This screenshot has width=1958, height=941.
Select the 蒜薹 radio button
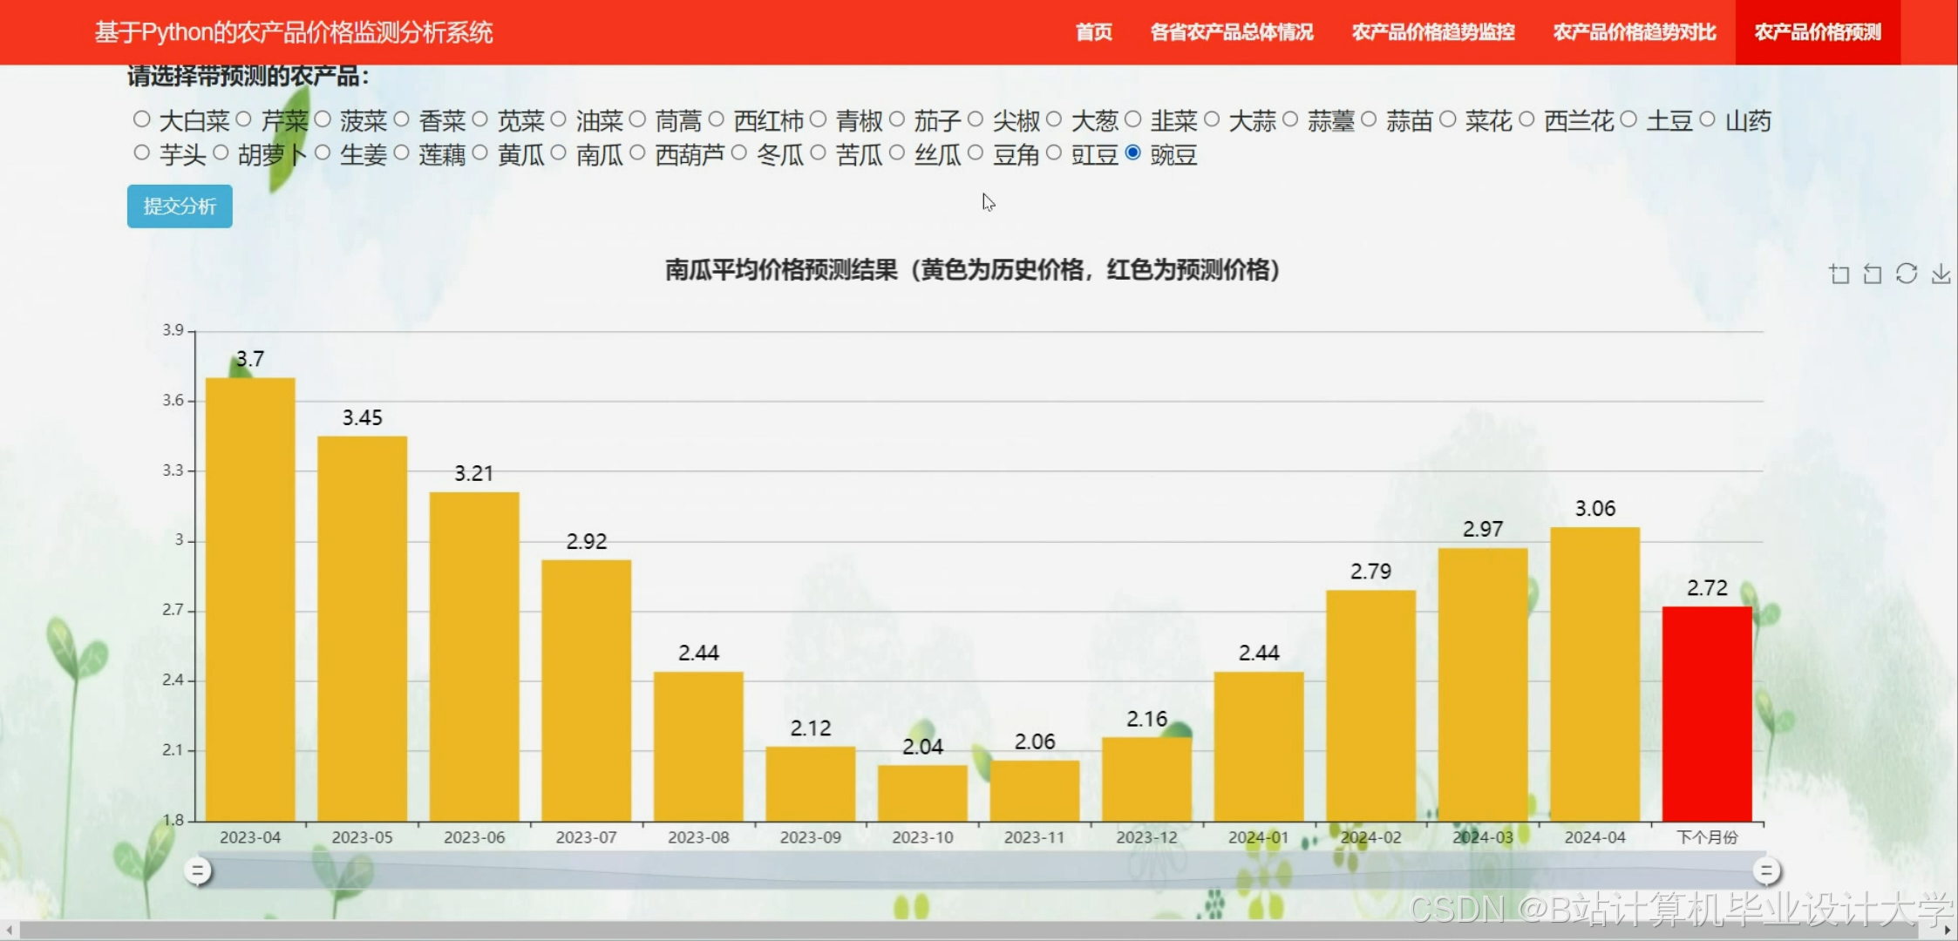(x=1290, y=118)
